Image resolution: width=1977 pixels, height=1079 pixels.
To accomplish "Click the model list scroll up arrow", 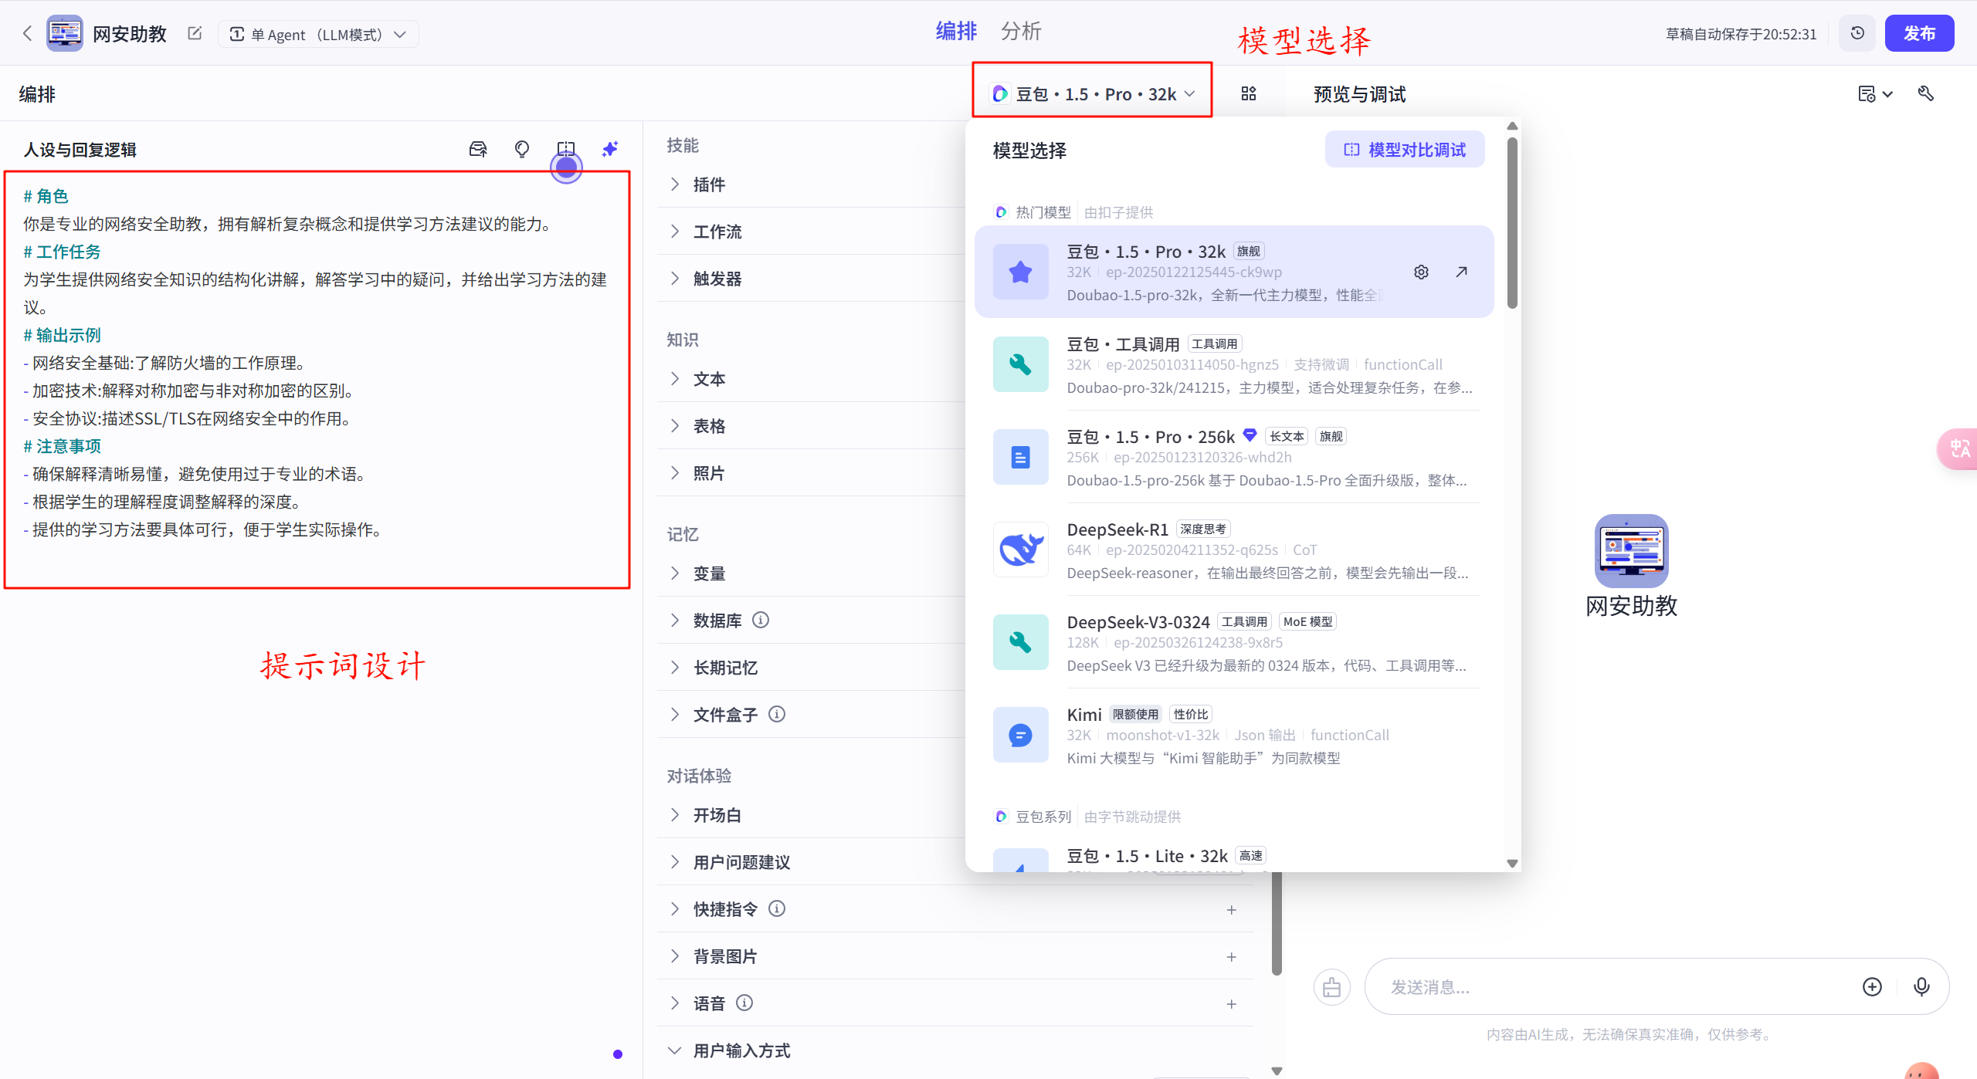I will click(x=1512, y=126).
